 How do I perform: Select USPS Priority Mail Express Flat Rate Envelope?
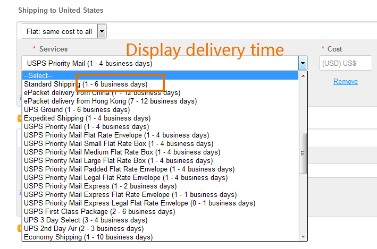click(161, 195)
